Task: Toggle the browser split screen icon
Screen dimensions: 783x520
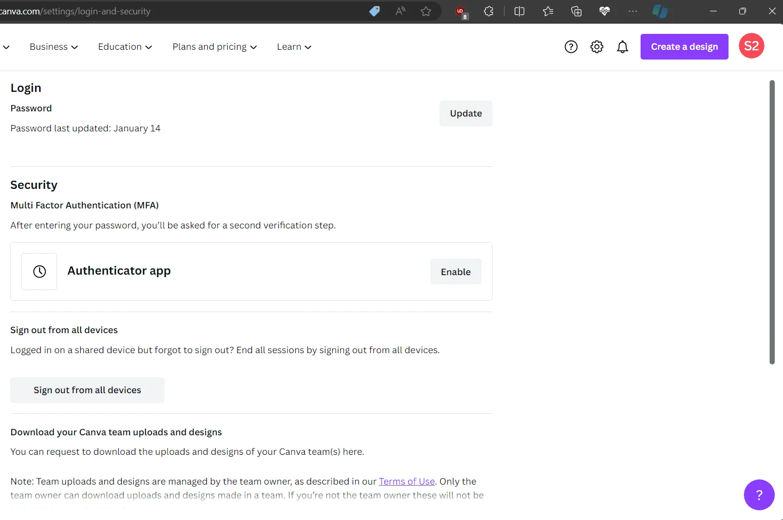Action: pos(519,11)
